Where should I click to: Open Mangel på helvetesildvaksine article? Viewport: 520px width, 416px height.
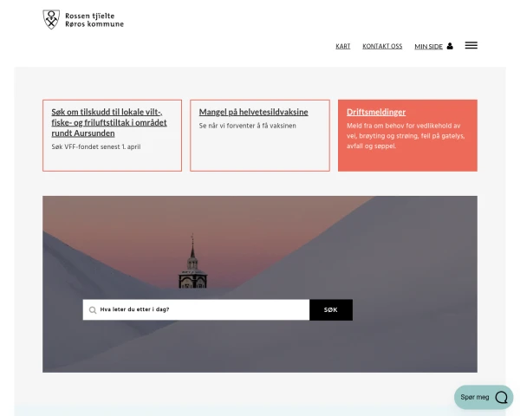[253, 112]
